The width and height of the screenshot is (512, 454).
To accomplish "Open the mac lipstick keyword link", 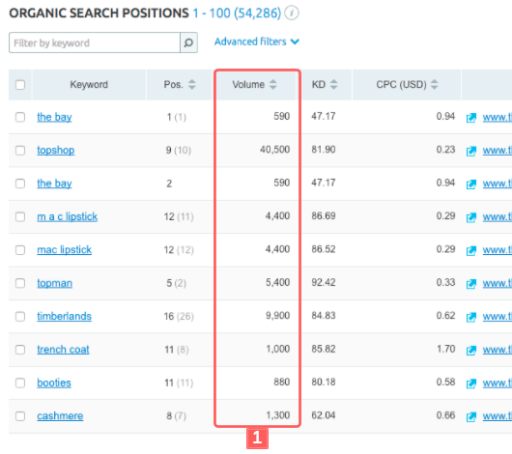I will (65, 250).
